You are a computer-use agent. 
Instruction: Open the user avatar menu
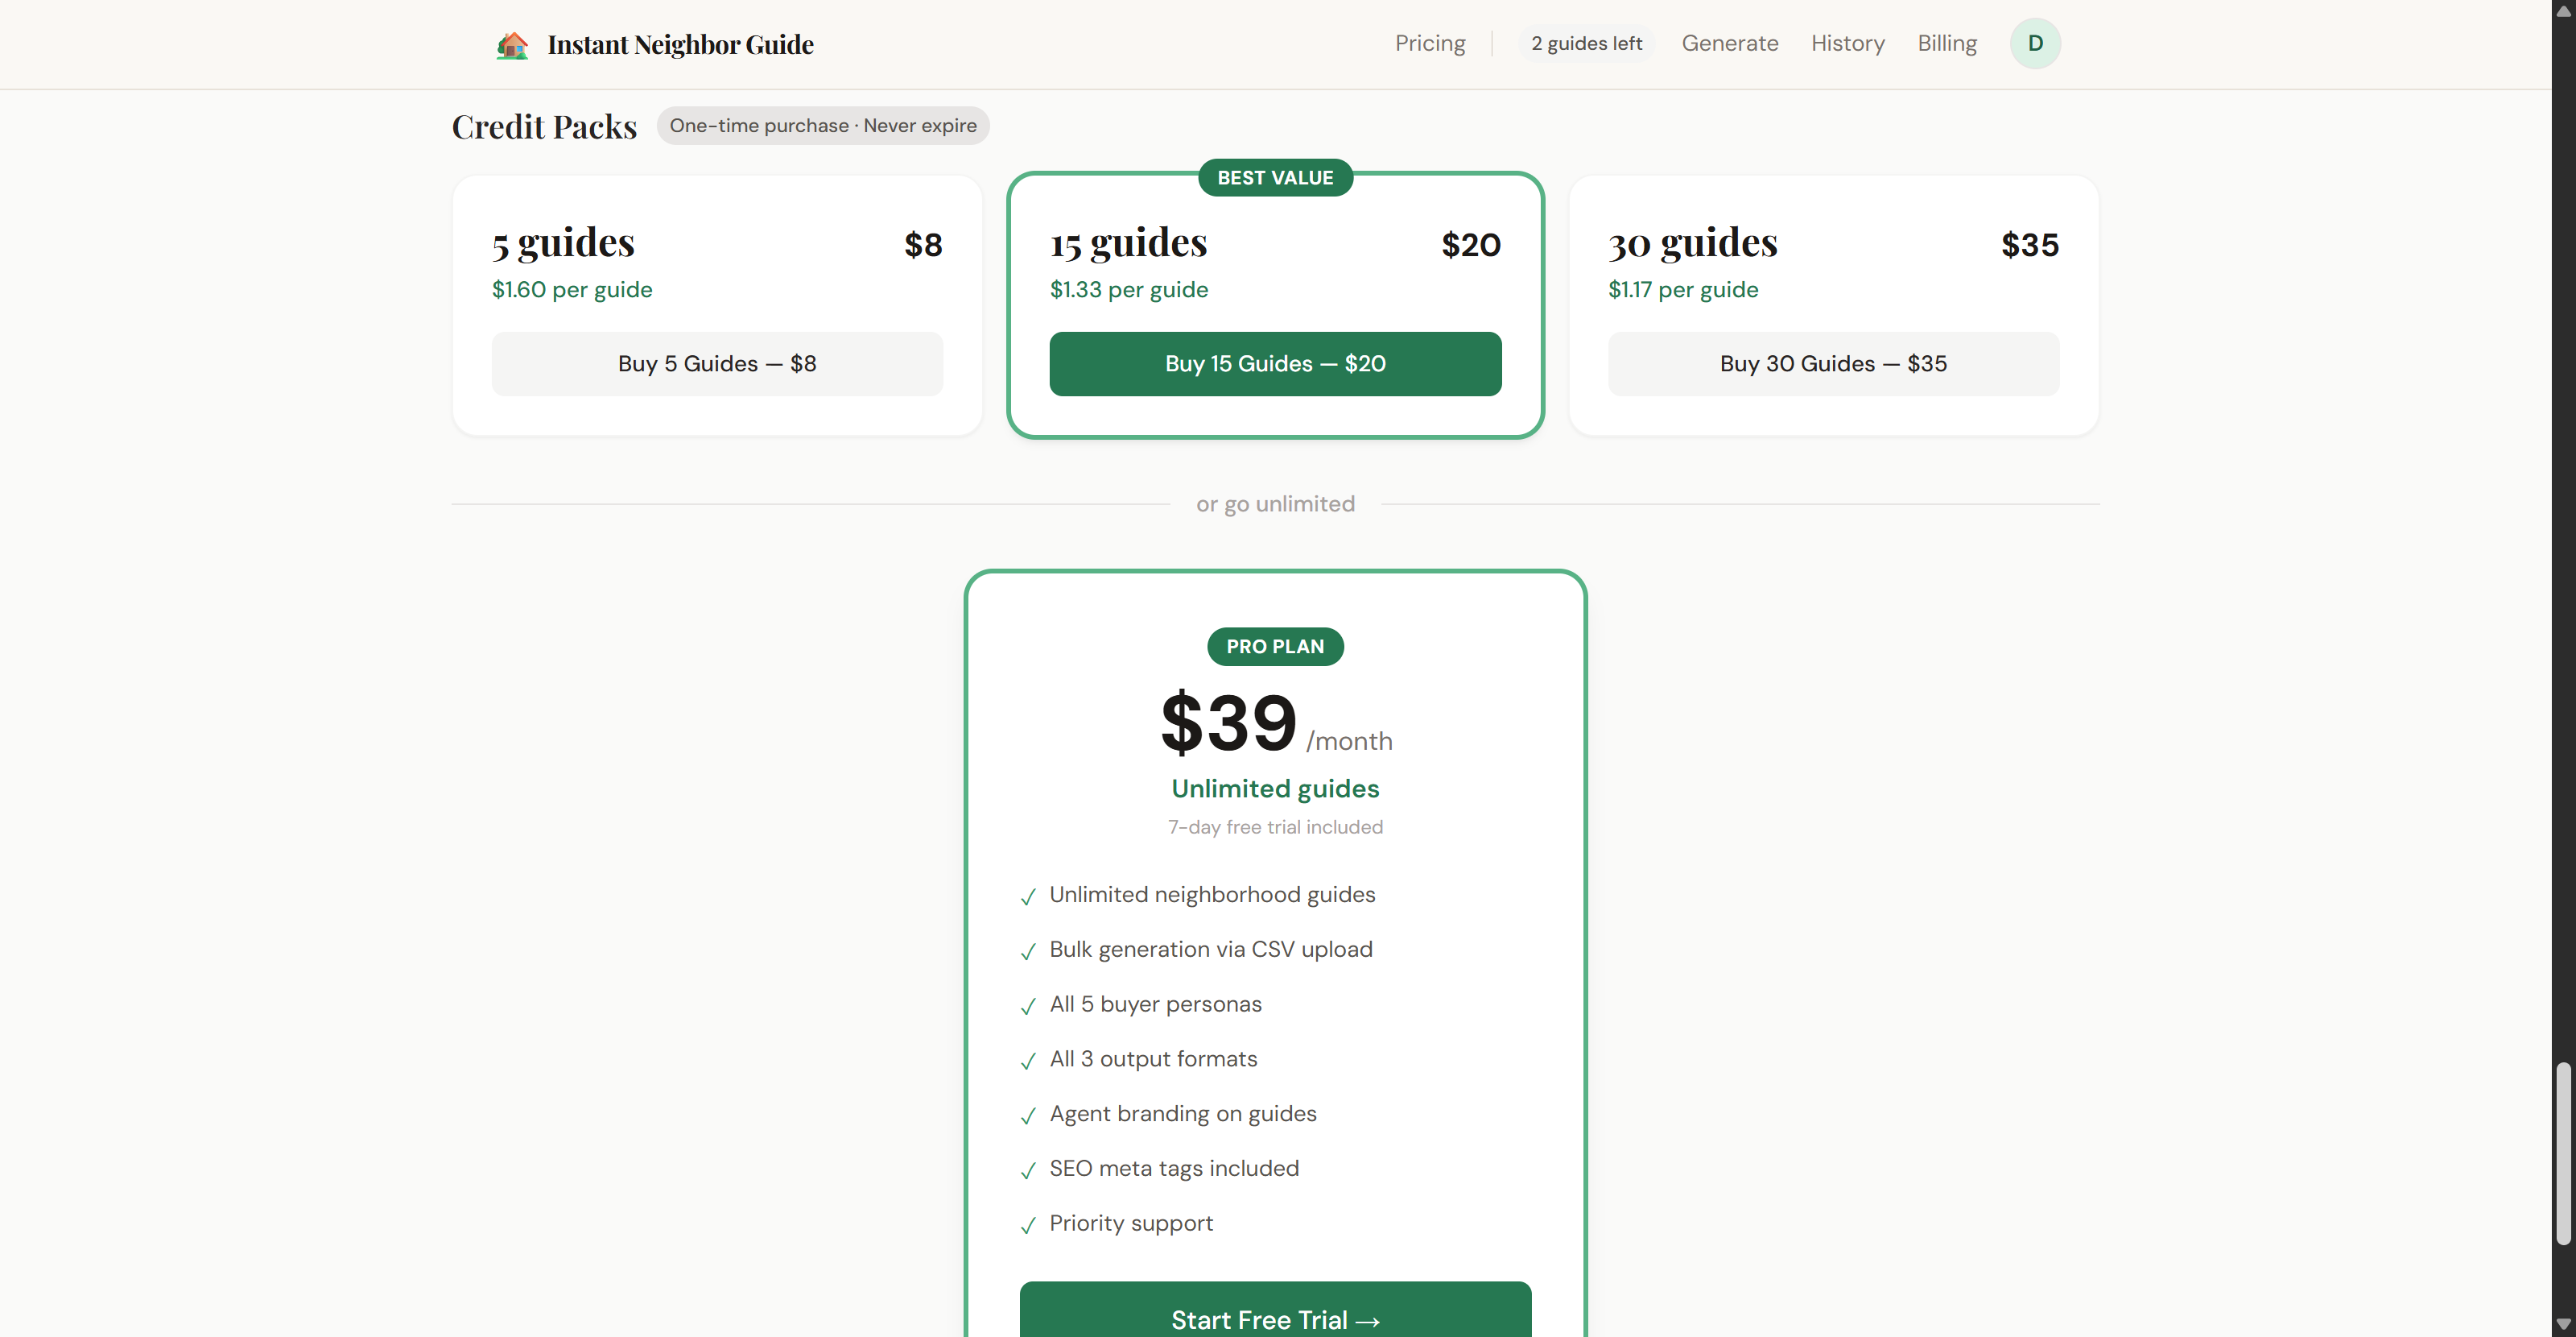pyautogui.click(x=2035, y=43)
